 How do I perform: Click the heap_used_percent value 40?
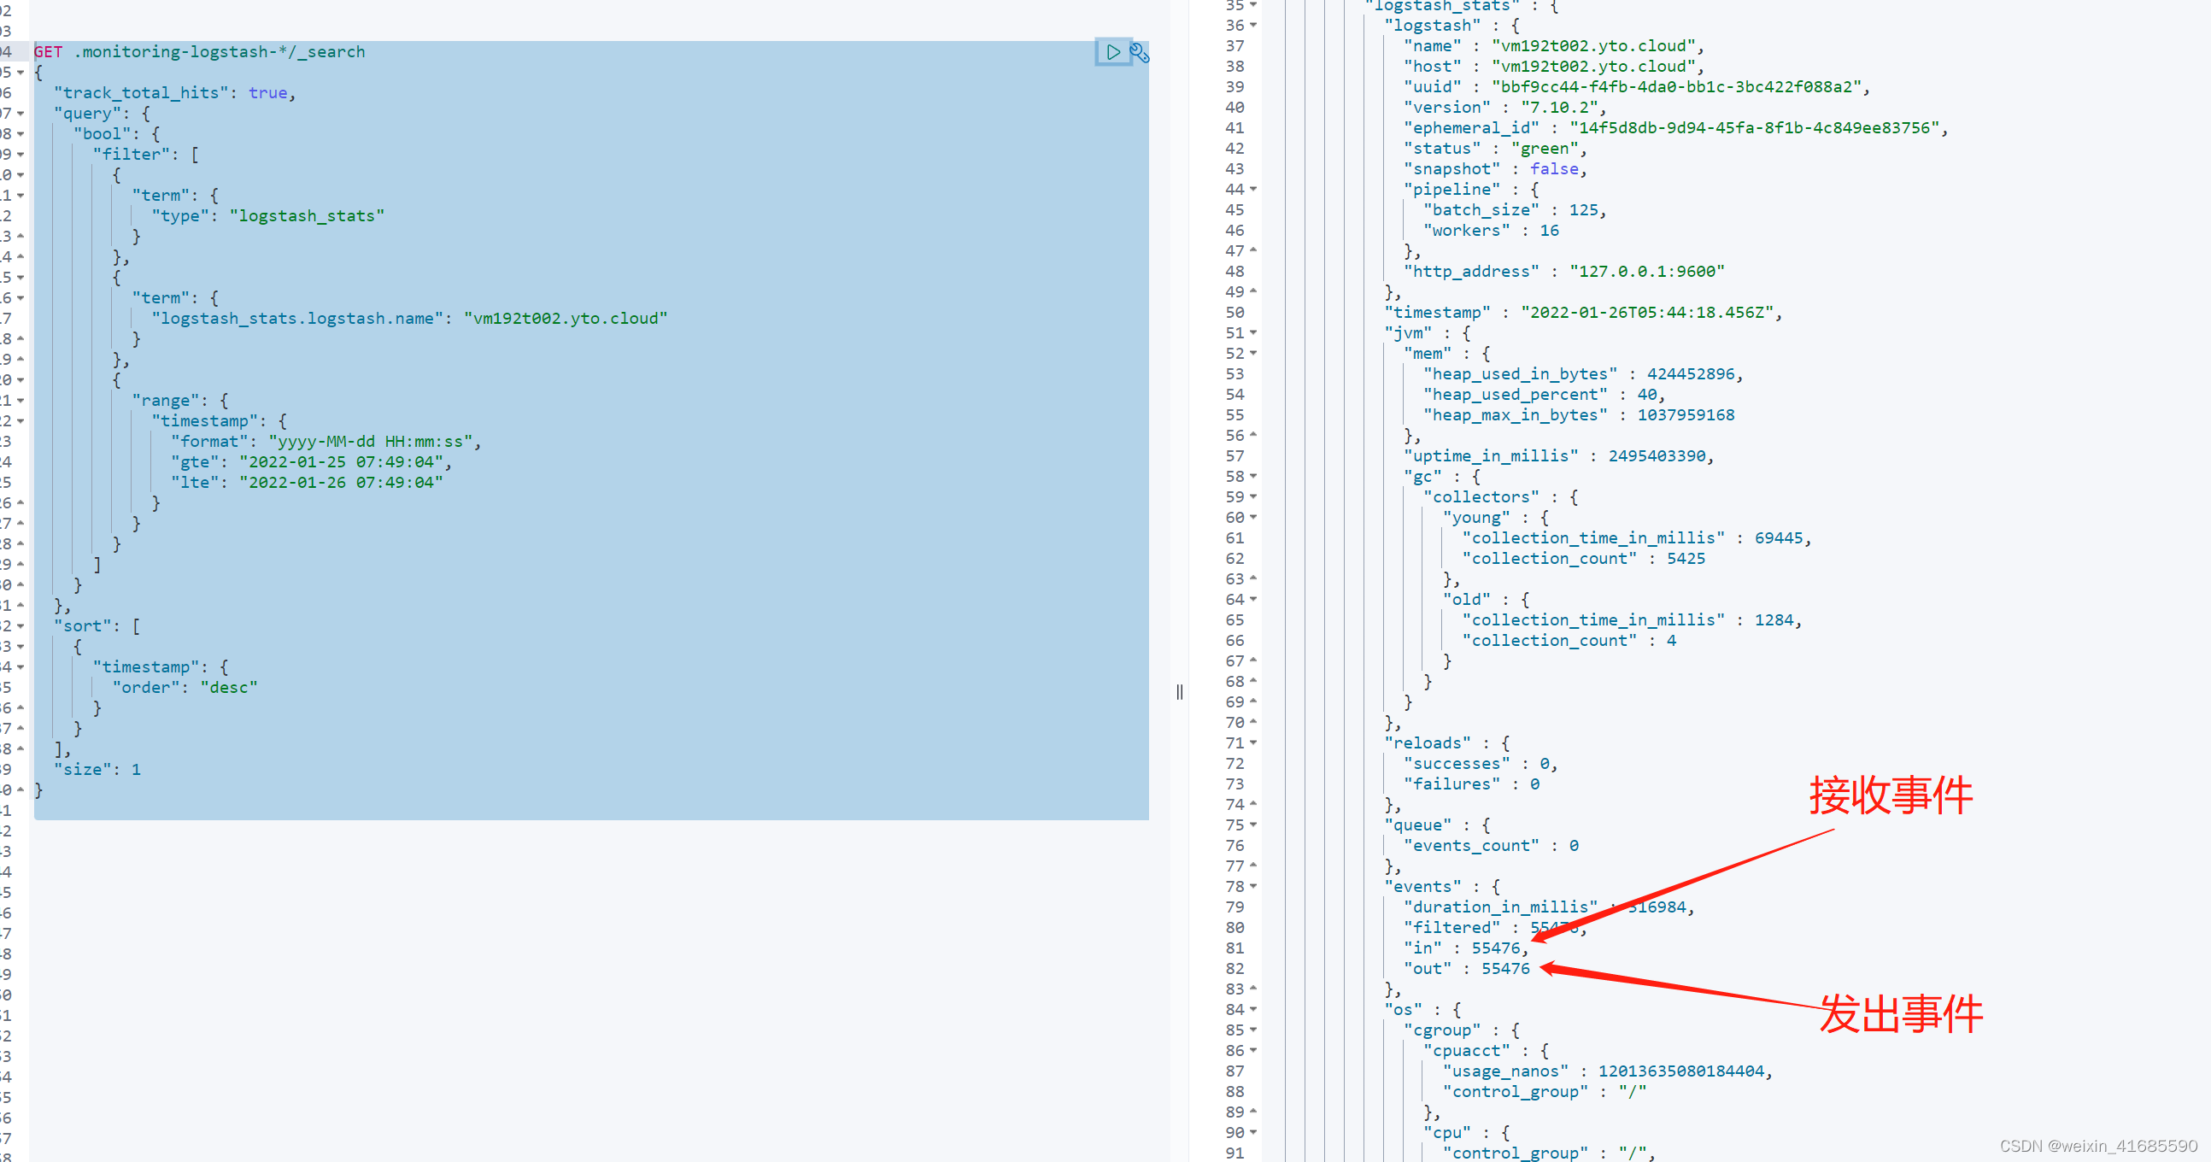pyautogui.click(x=1646, y=395)
